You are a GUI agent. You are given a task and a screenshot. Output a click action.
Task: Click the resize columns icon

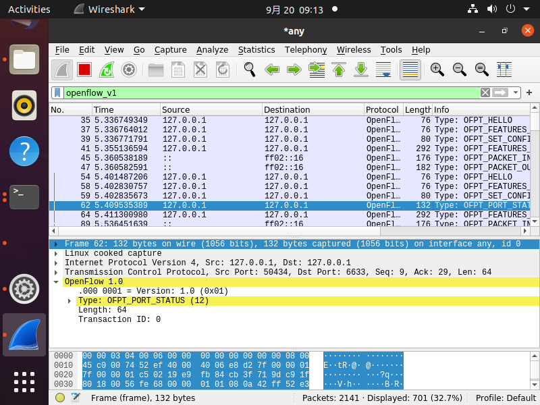(504, 70)
